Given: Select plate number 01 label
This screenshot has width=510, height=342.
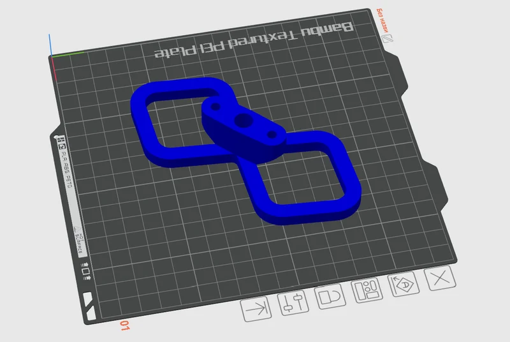Looking at the screenshot, I should (124, 325).
